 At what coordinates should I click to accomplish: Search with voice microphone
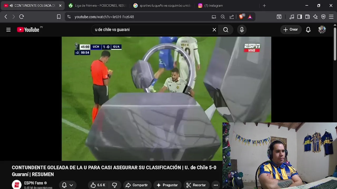[242, 30]
